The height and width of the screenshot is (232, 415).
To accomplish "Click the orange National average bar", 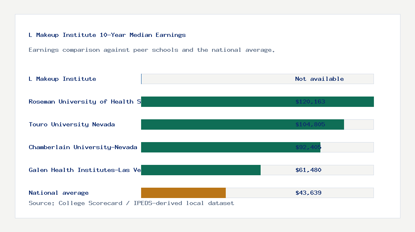I will pyautogui.click(x=183, y=193).
